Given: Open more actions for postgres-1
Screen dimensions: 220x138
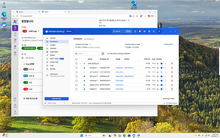Looking at the screenshot, I should (x=165, y=68).
